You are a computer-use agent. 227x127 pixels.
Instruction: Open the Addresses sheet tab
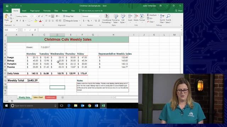[51, 97]
